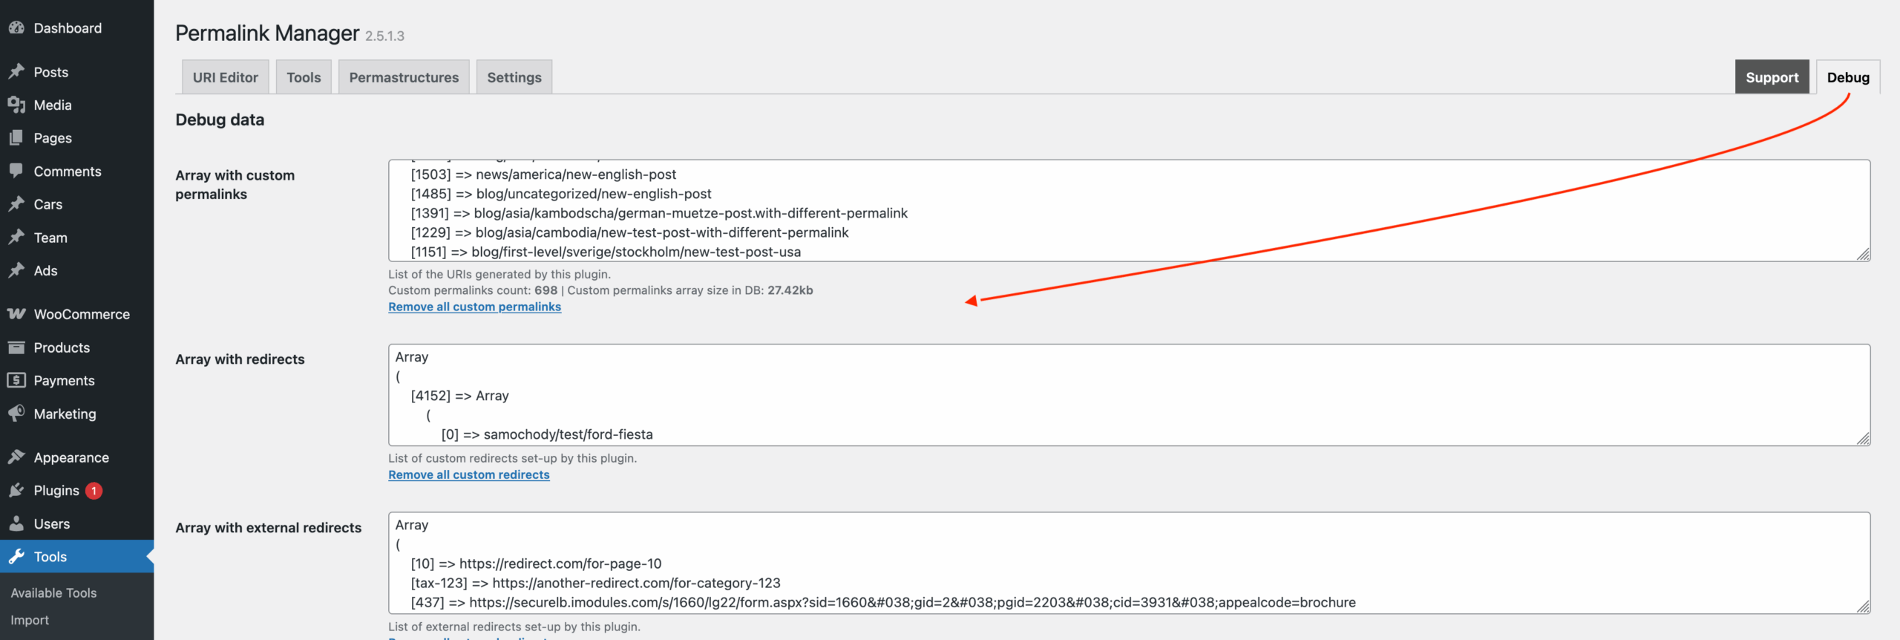Click inside external redirects array textarea
The image size is (1900, 640).
coord(1129,563)
